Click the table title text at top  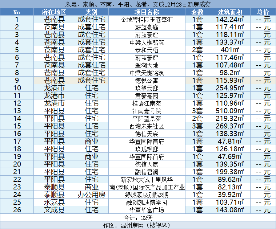138,4
